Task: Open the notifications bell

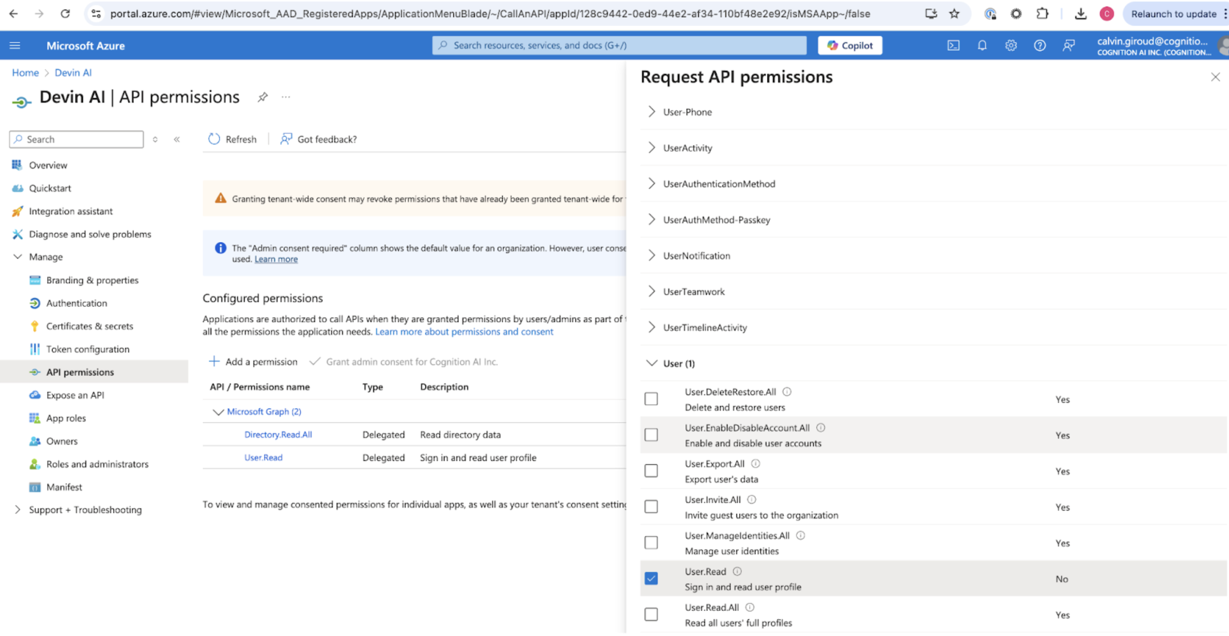Action: [982, 45]
